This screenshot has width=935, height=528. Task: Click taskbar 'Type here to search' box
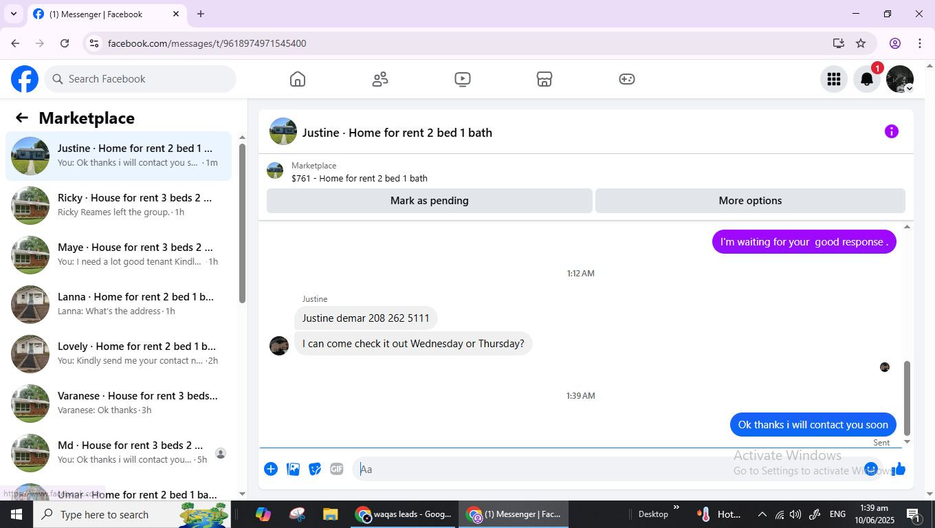pyautogui.click(x=132, y=514)
